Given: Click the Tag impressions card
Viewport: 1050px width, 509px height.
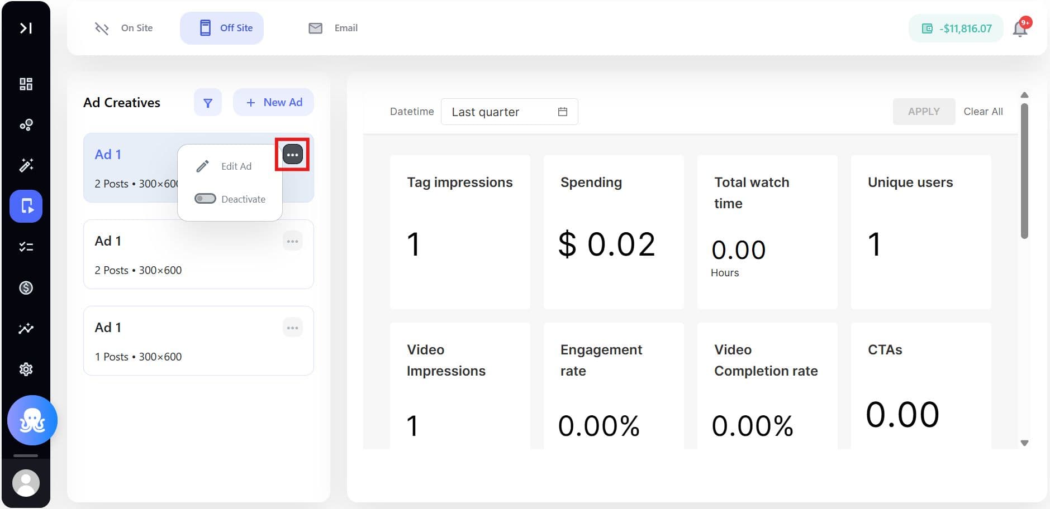Looking at the screenshot, I should click(x=460, y=232).
